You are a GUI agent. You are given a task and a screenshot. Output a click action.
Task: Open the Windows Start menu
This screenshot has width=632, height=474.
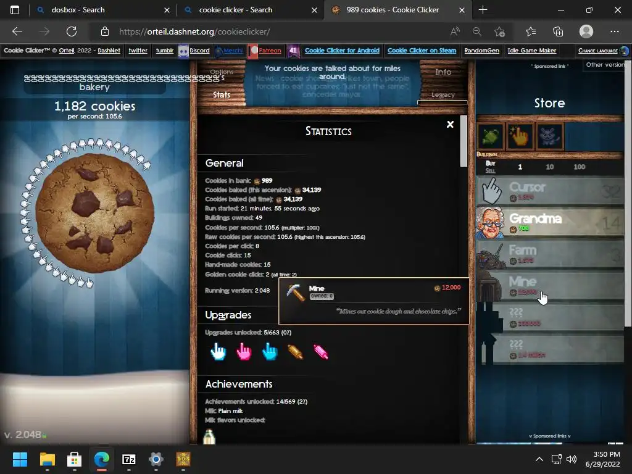click(20, 459)
